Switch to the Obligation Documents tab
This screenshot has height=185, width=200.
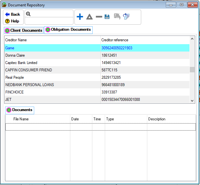[x=68, y=30]
